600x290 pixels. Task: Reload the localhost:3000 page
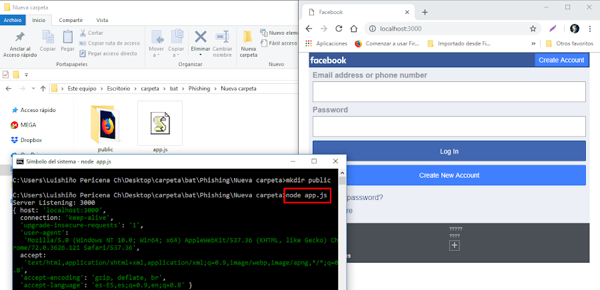click(339, 29)
